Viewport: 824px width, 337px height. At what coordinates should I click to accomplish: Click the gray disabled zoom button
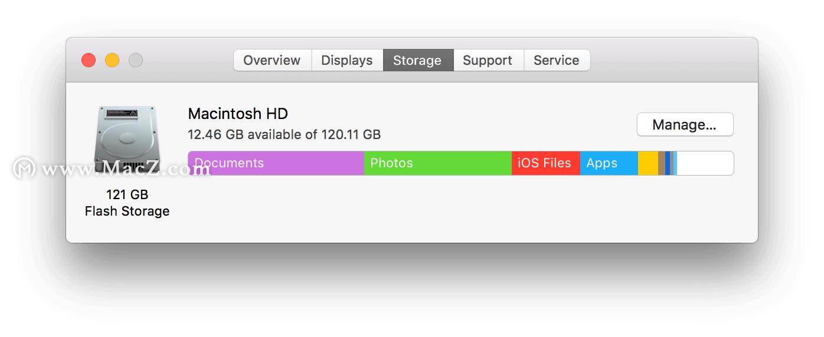pyautogui.click(x=136, y=60)
